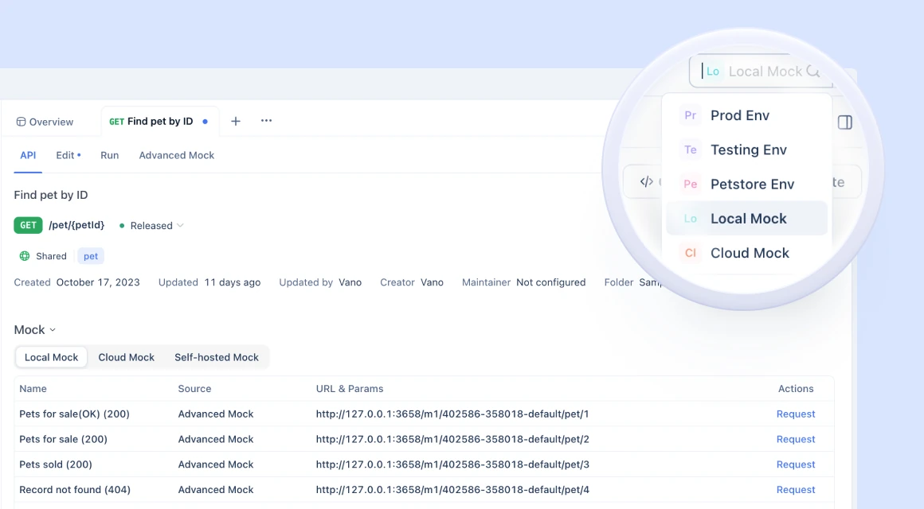Click the pet tag label
This screenshot has height=509, width=924.
(x=91, y=256)
